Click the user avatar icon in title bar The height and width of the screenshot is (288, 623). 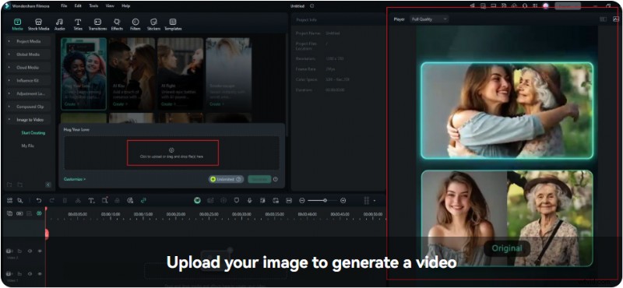[x=546, y=6]
